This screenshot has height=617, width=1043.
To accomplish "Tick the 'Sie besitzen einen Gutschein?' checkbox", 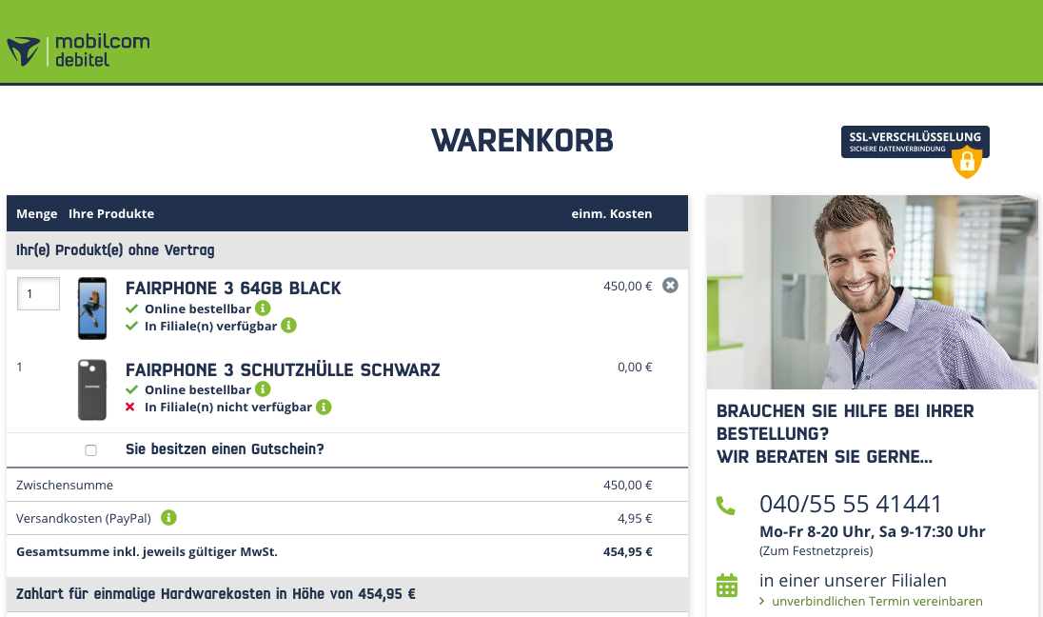I will 91,450.
